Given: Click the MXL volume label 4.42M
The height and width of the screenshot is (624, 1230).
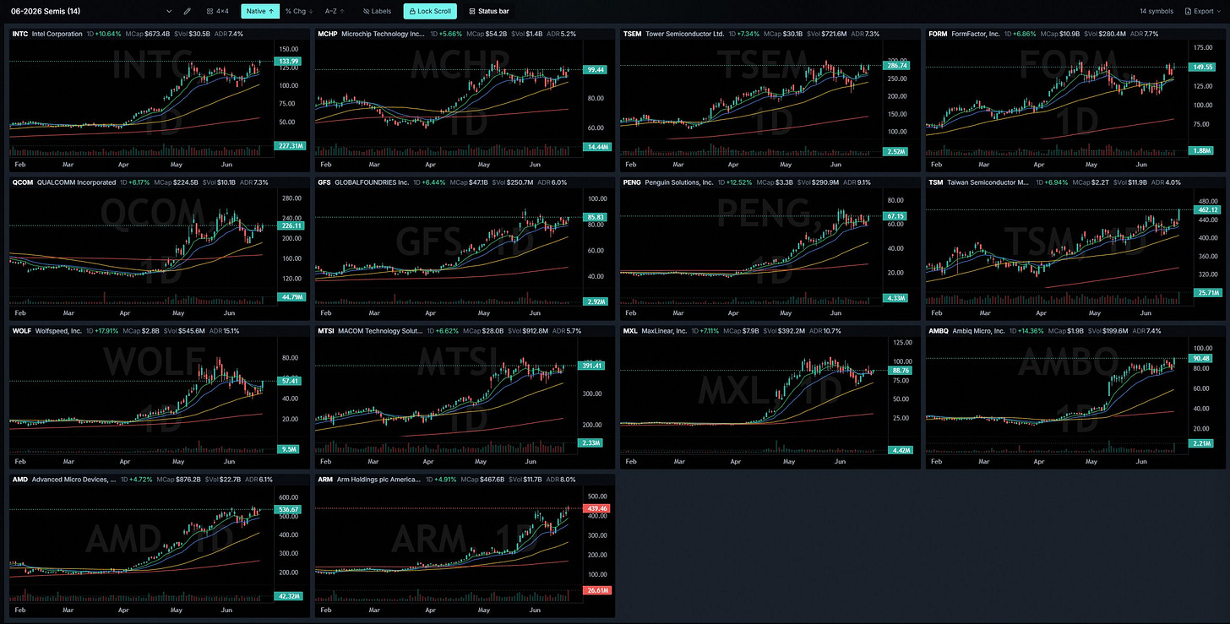Looking at the screenshot, I should point(901,449).
